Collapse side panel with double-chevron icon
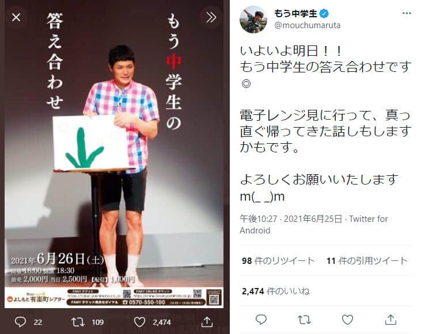This screenshot has width=421, height=334. point(211,17)
